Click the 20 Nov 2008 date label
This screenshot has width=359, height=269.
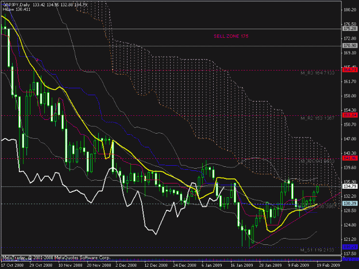click(x=99, y=266)
